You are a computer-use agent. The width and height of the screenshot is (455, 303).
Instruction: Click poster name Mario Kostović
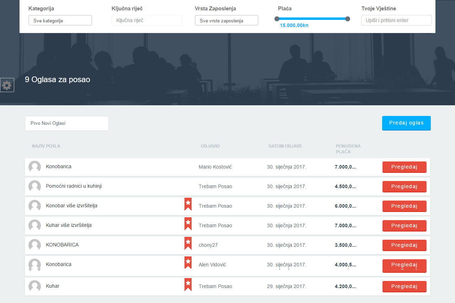tap(215, 167)
